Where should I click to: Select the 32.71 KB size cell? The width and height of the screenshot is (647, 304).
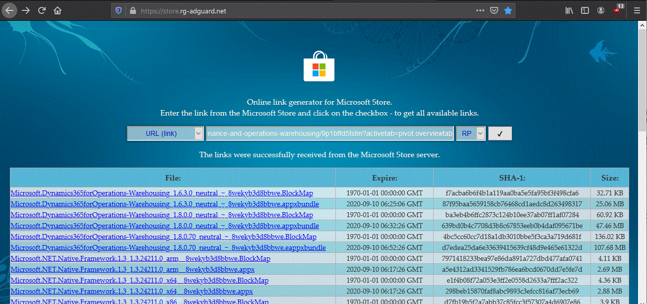(x=610, y=193)
